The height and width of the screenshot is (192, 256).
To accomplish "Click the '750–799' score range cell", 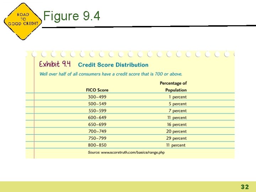I will pos(97,138).
